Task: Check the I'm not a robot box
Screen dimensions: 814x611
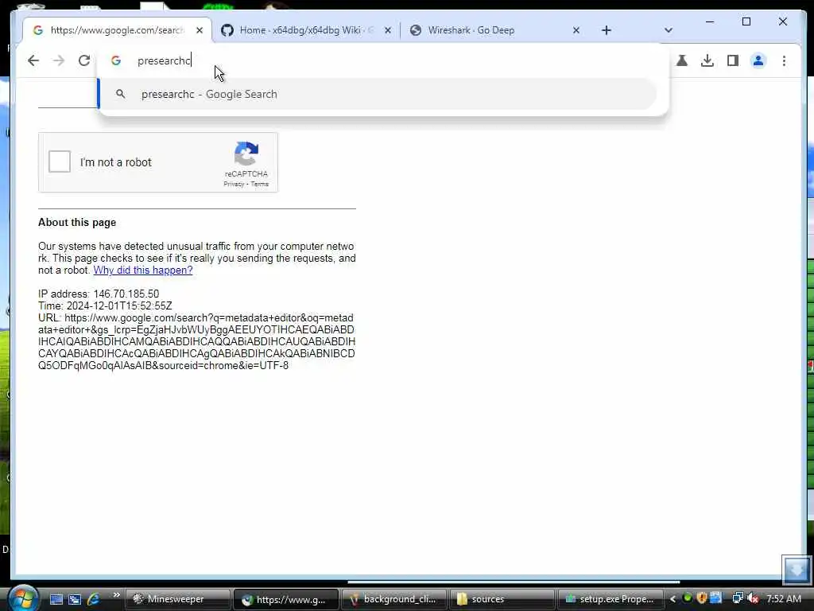Action: point(60,162)
